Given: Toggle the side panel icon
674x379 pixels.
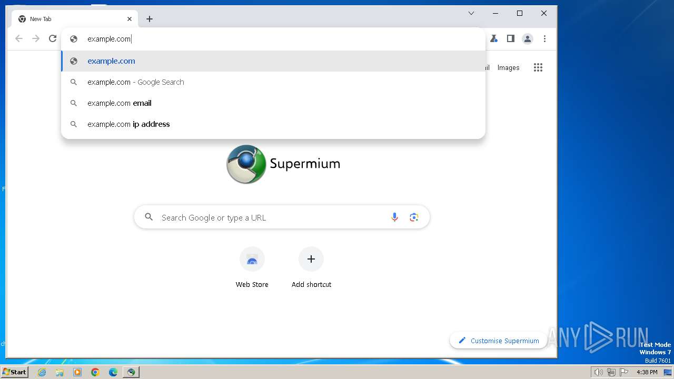Looking at the screenshot, I should 510,38.
